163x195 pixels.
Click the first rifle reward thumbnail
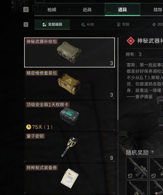coord(137,168)
